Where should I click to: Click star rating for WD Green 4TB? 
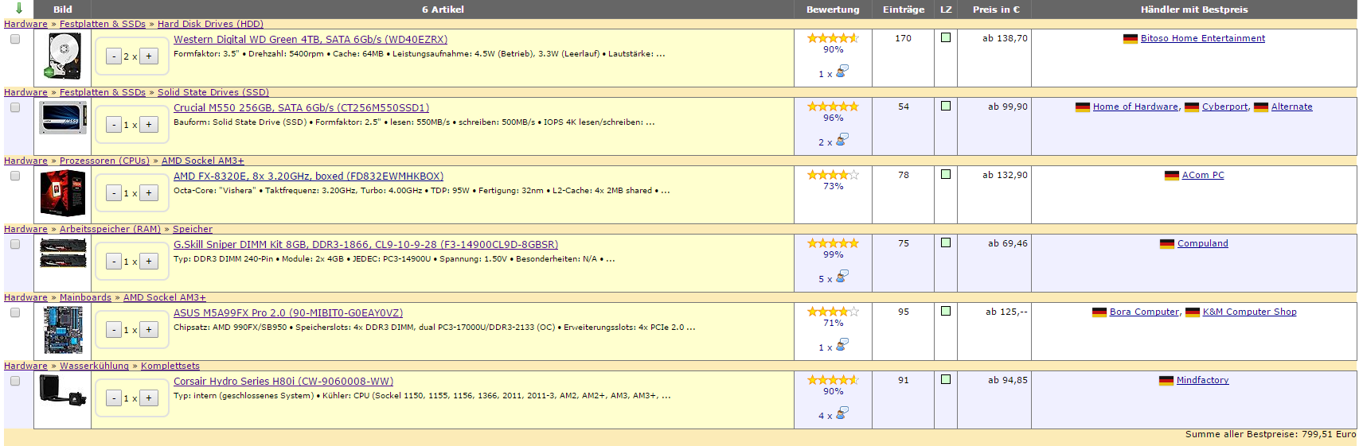point(833,38)
